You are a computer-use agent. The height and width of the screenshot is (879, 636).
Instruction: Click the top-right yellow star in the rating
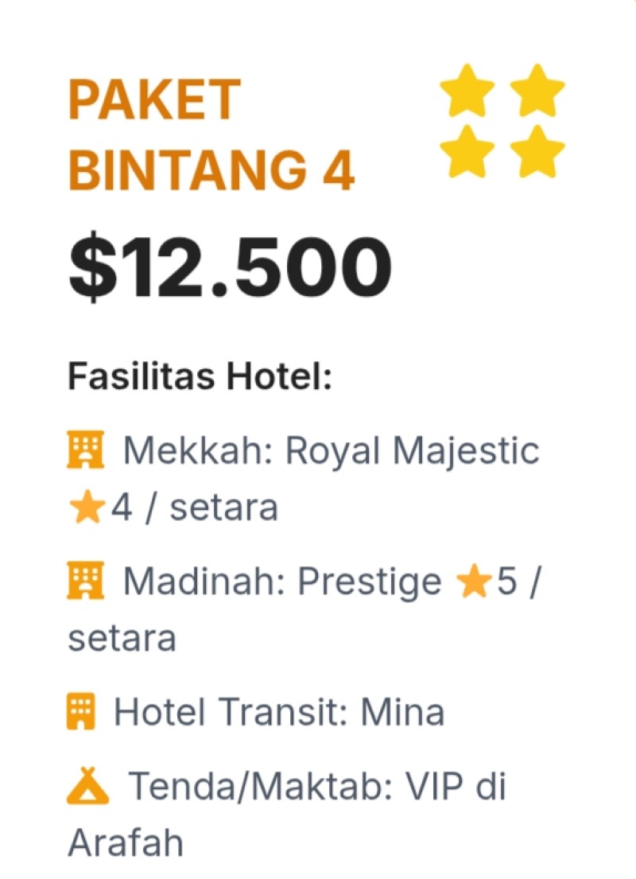pyautogui.click(x=537, y=91)
